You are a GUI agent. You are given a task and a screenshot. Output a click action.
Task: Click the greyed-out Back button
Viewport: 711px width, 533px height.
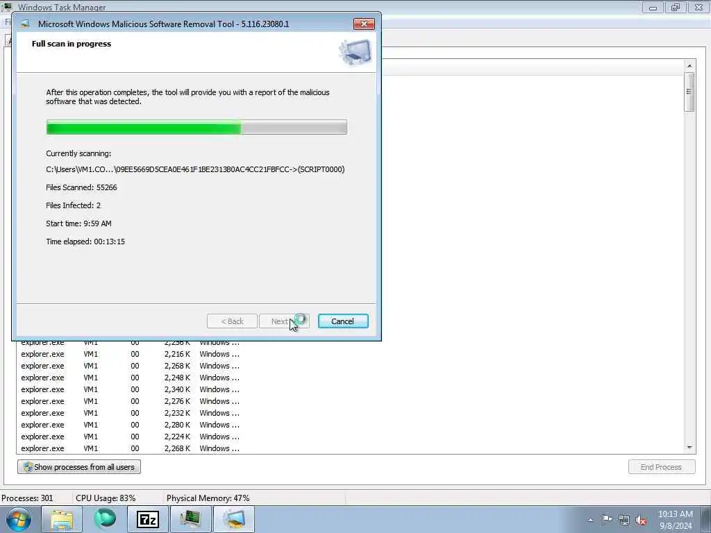click(232, 321)
